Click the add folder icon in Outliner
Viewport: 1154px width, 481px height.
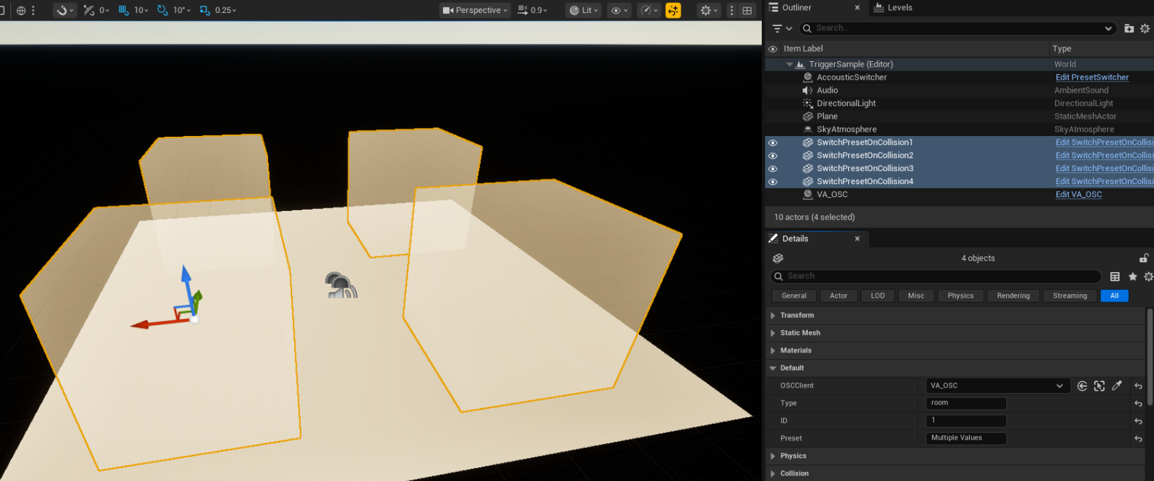click(x=1129, y=28)
